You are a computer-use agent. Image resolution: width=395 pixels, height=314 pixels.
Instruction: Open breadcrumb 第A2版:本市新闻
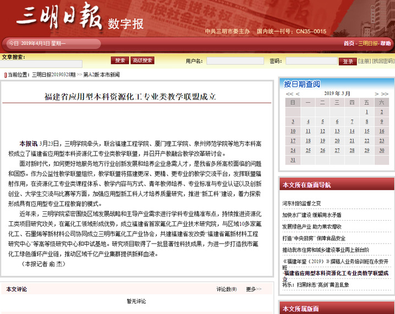point(102,74)
